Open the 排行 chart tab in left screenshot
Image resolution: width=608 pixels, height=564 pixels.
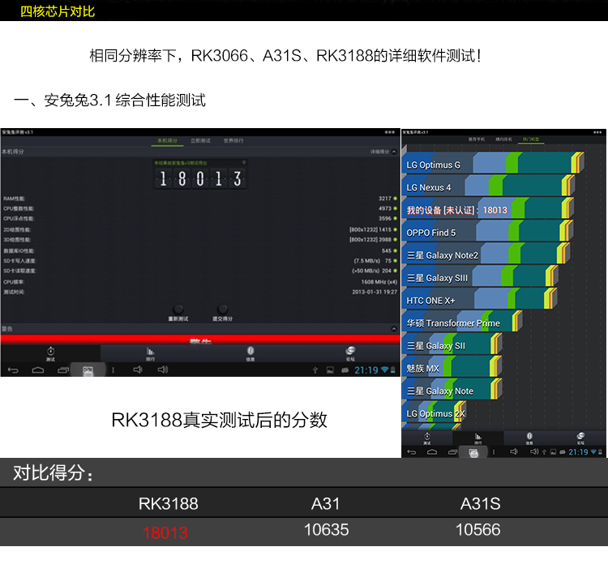click(151, 353)
